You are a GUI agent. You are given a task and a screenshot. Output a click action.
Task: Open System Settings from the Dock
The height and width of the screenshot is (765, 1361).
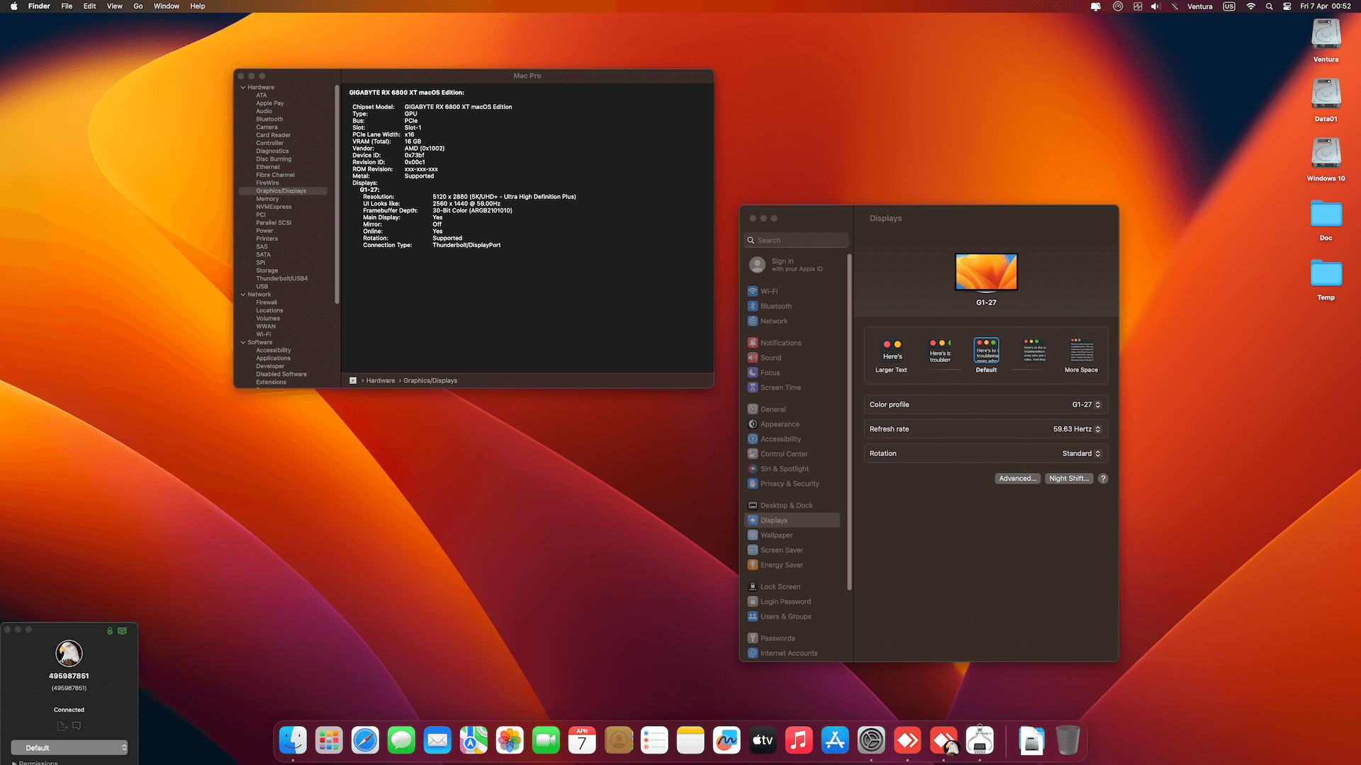tap(871, 741)
